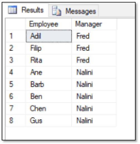The width and height of the screenshot is (140, 144).
Task: Open the Messages tab
Action: (x=73, y=11)
